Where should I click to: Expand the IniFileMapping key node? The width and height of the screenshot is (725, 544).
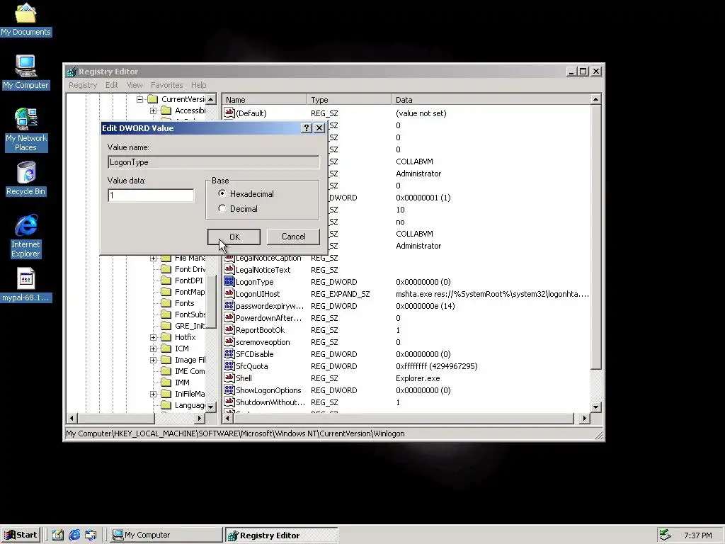coord(153,394)
